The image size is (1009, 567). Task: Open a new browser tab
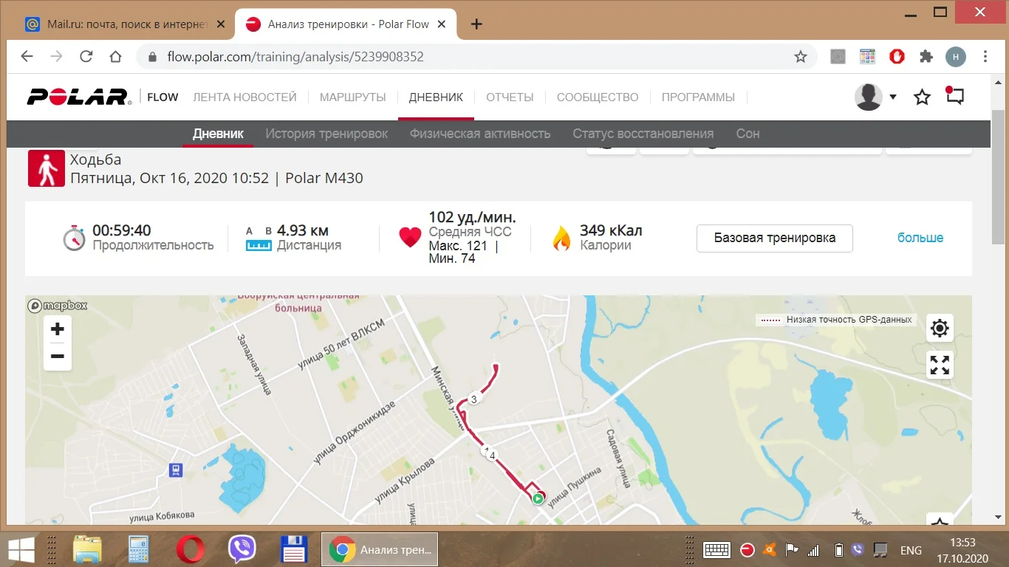pyautogui.click(x=476, y=24)
